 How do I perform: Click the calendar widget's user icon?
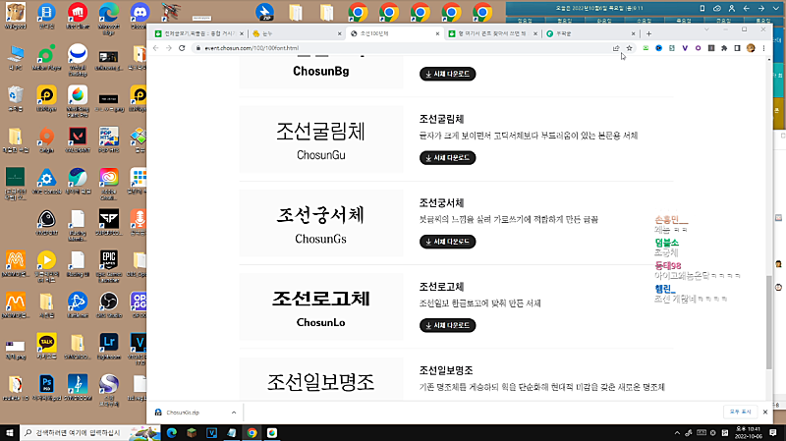click(732, 8)
